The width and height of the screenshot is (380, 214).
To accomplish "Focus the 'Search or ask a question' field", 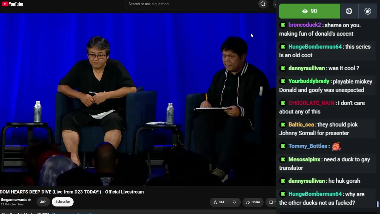I will [192, 4].
